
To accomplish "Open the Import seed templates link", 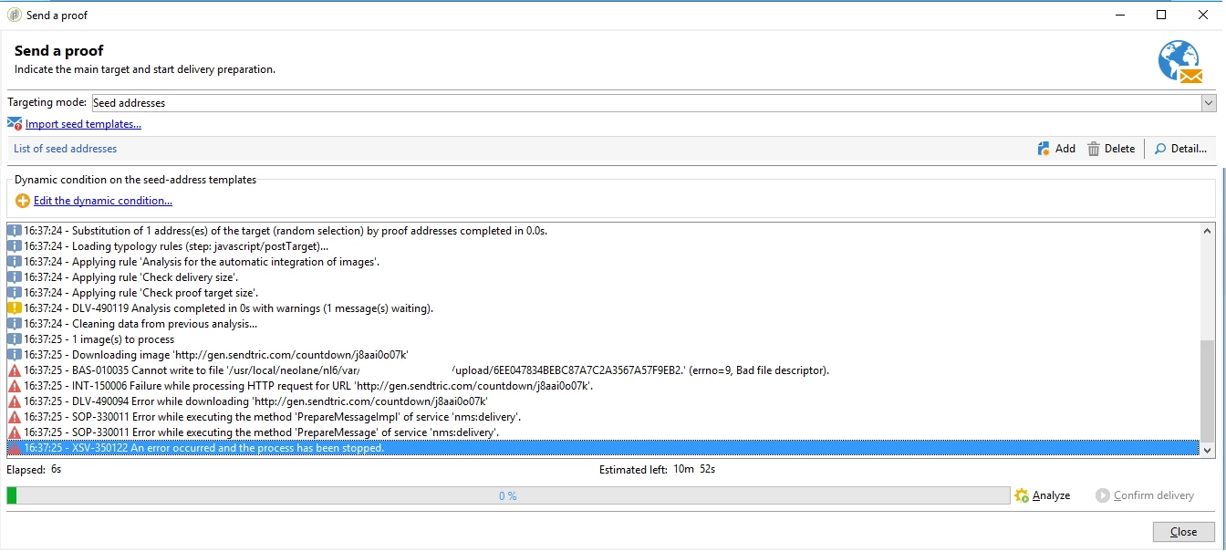I will (83, 124).
